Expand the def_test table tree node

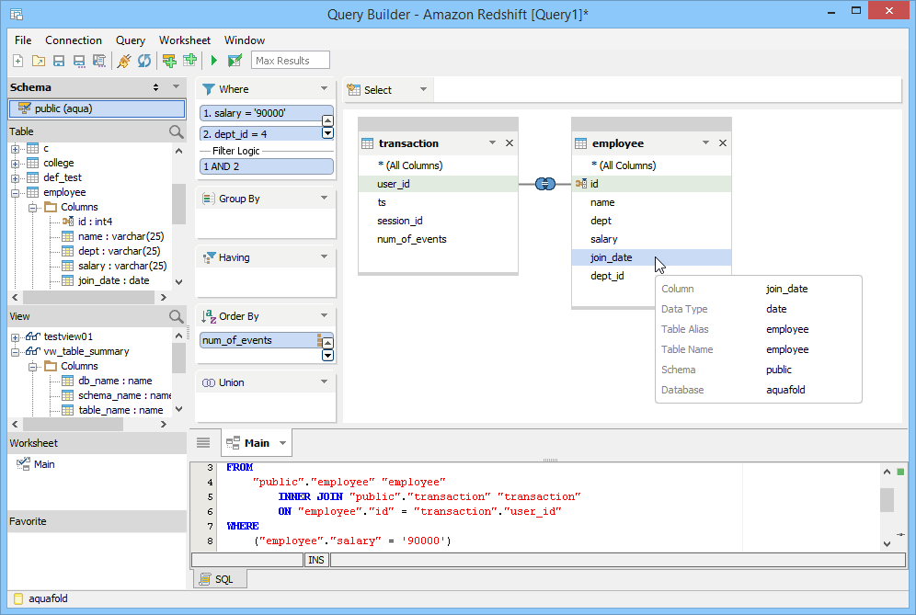click(x=16, y=178)
